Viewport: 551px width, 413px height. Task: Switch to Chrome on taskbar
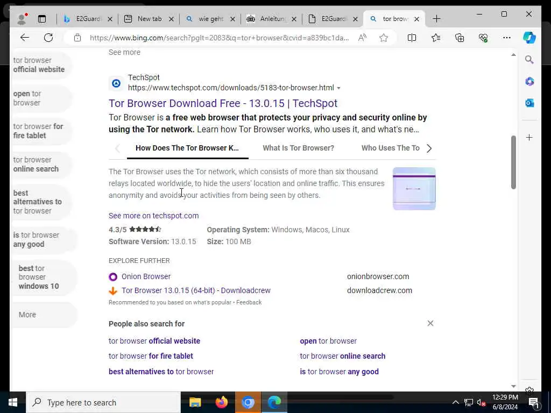point(248,402)
